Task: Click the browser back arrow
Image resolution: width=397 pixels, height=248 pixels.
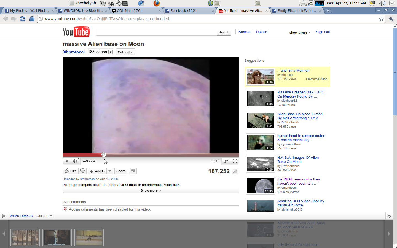Action: click(x=6, y=19)
